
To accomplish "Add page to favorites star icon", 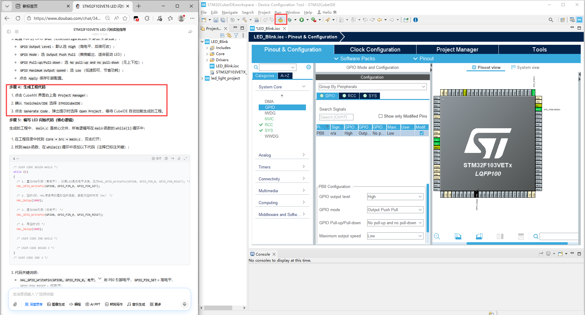I will (x=125, y=18).
